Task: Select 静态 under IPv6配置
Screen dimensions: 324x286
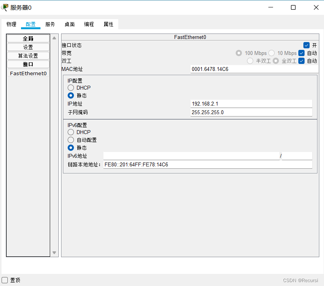Action: coord(71,148)
